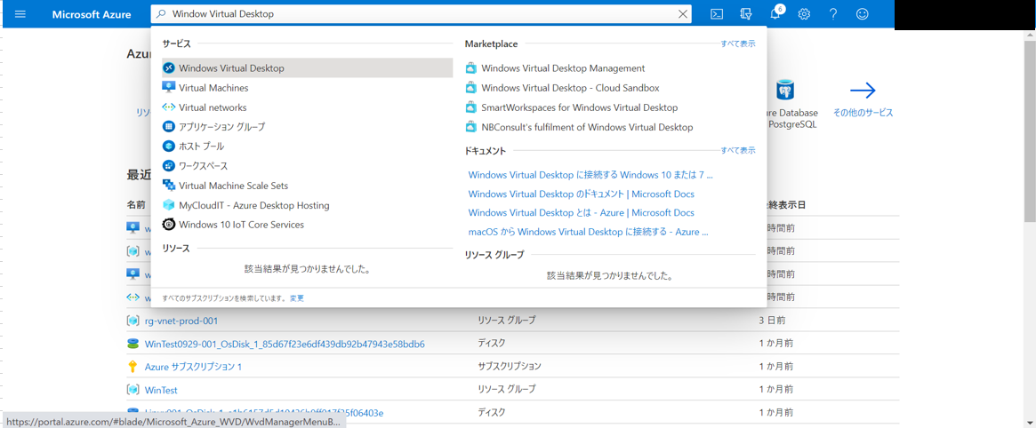
Task: Open the Help question mark icon
Action: coord(833,14)
